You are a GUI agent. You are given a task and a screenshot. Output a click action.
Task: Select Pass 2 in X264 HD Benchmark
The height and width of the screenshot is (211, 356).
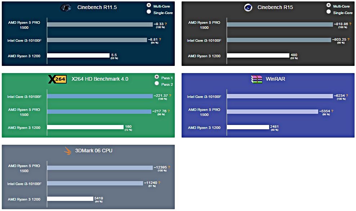coord(157,83)
